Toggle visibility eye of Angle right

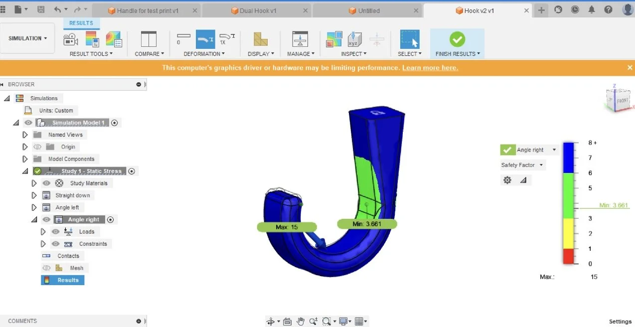[46, 220]
